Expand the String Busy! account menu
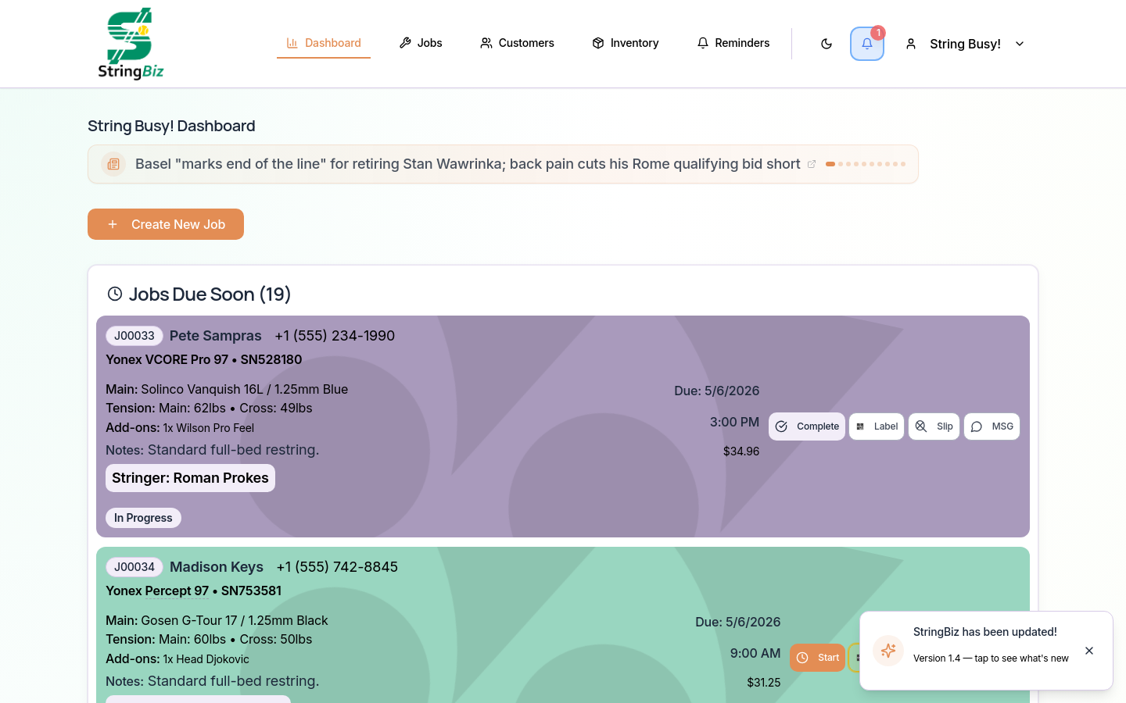The height and width of the screenshot is (703, 1126). coord(965,44)
